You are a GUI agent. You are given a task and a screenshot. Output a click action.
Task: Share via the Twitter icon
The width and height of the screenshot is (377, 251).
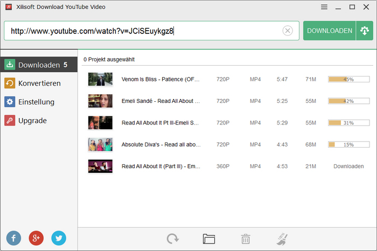59,238
